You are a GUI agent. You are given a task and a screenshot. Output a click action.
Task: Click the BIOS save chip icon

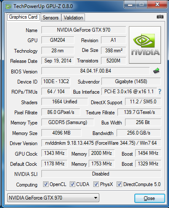click(x=156, y=71)
